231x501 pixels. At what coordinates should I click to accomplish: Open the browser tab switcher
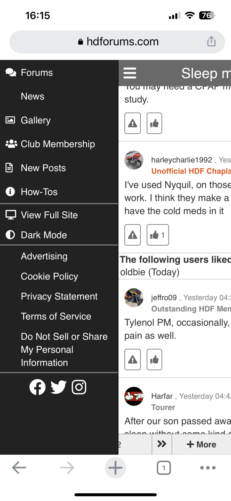164,468
